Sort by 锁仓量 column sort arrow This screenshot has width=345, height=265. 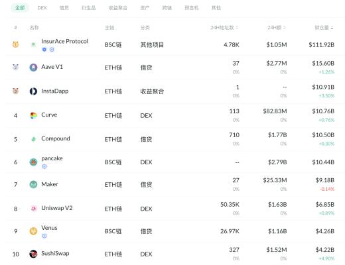point(332,28)
